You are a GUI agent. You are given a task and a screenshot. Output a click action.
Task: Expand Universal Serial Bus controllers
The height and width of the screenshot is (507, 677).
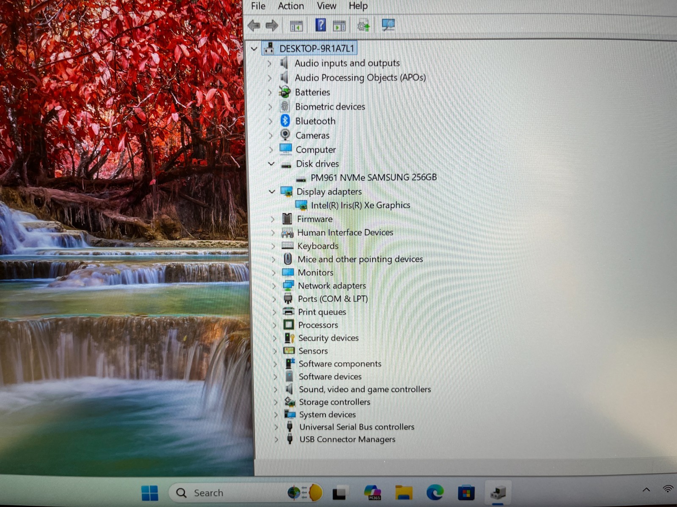276,427
